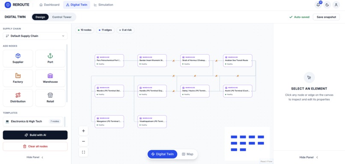Select Arabian Sea Transit Route node

point(238,61)
